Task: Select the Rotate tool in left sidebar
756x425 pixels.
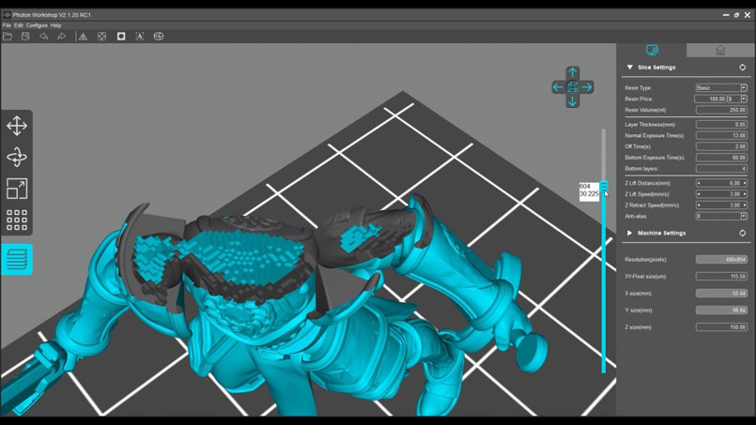Action: [17, 157]
